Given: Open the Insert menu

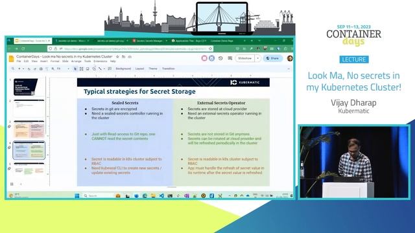Looking at the screenshot, I should [43, 61].
